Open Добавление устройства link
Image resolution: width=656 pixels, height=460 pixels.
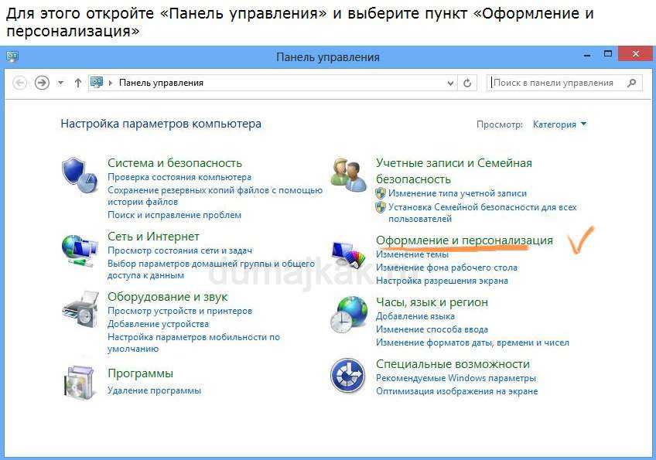158,324
